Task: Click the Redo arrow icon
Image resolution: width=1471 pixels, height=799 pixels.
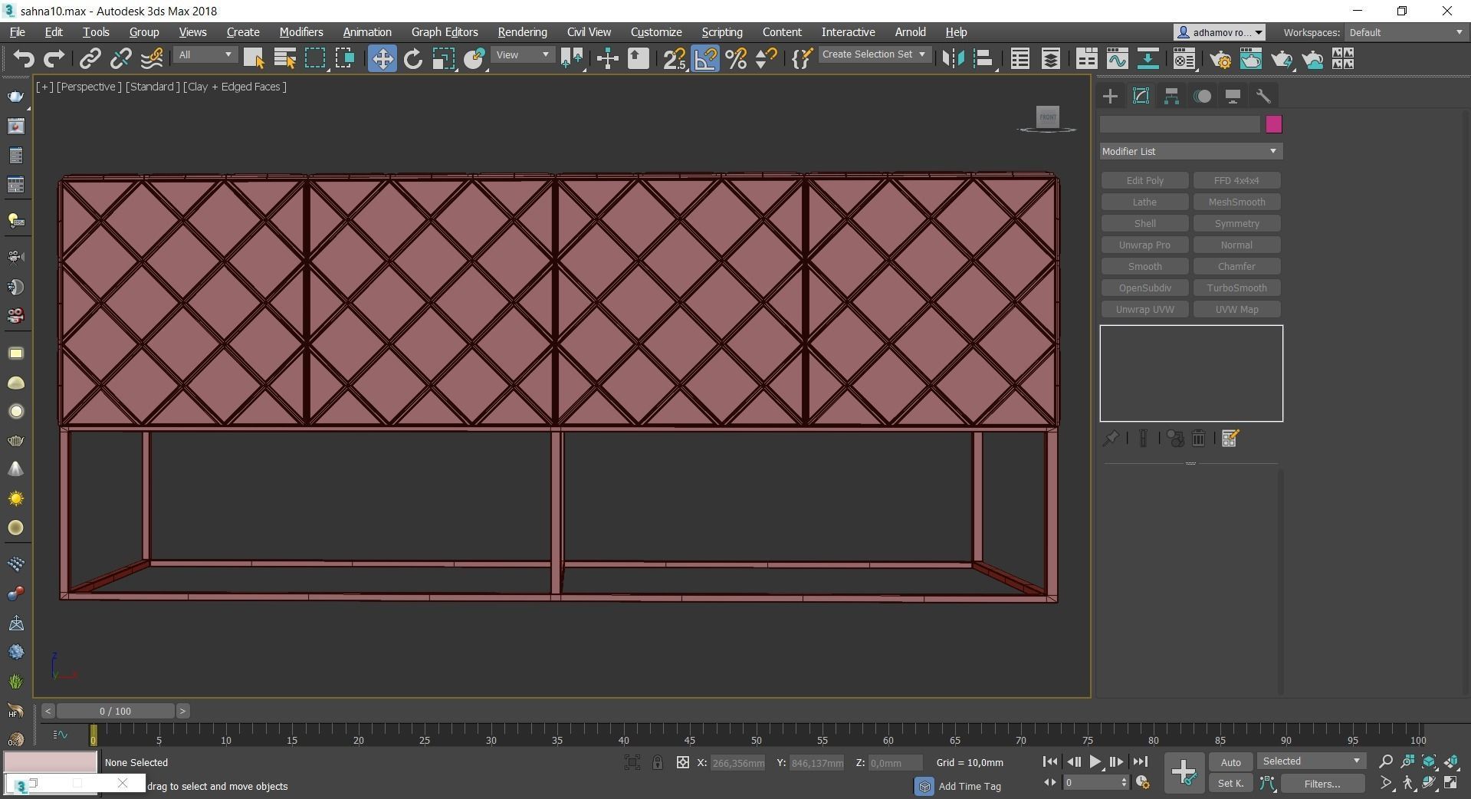Action: (x=54, y=59)
